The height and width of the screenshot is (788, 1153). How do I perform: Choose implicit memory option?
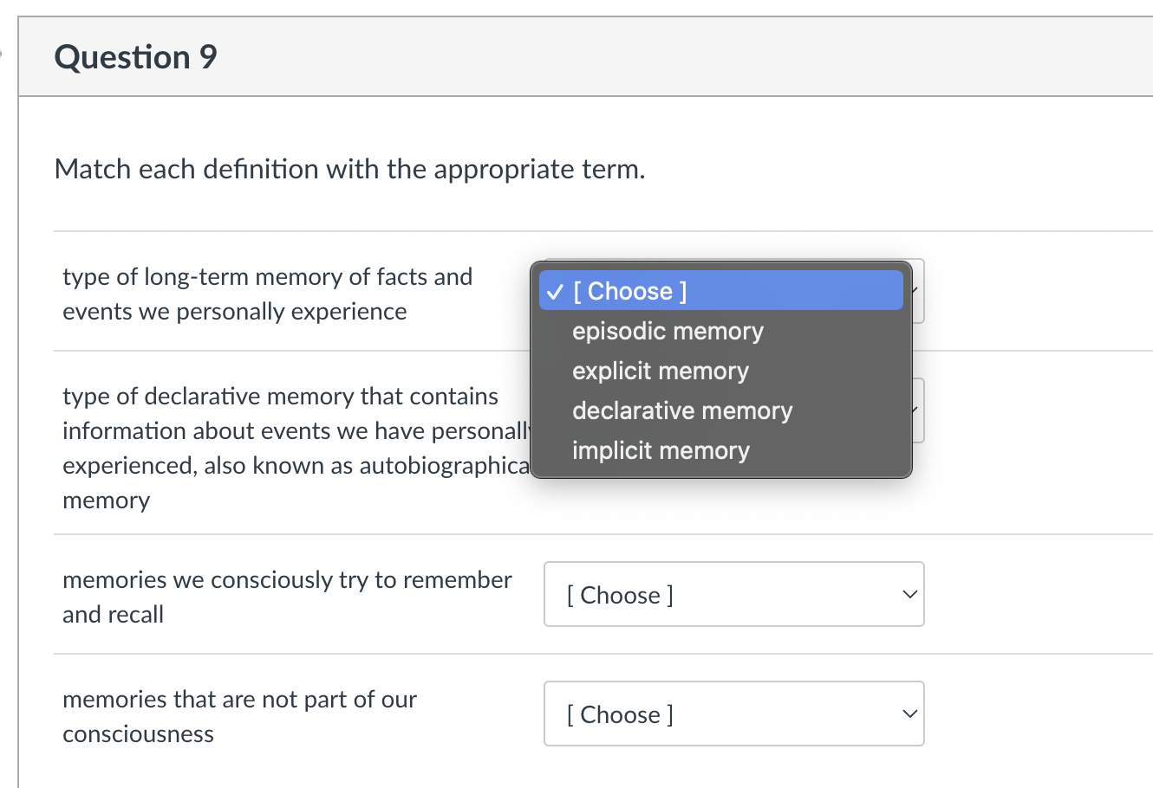720,450
